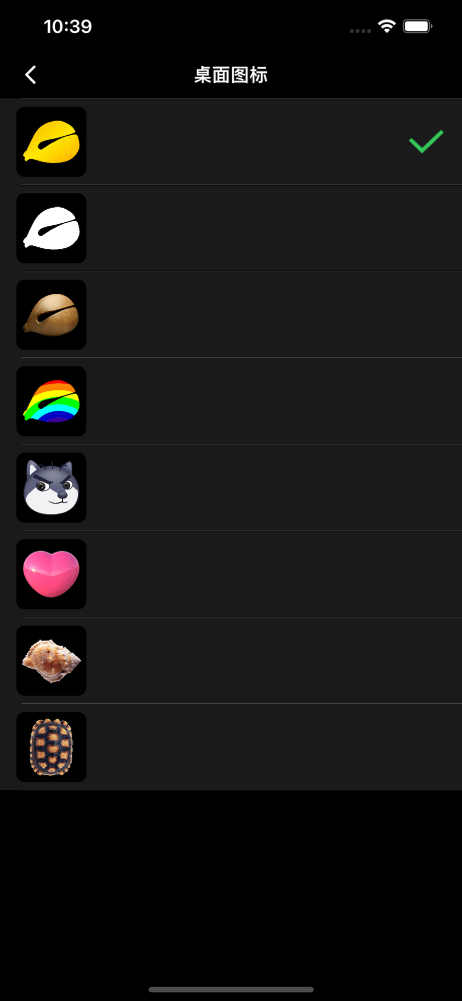462x1001 pixels.
Task: Select the rainbow shell app icon
Action: [51, 401]
